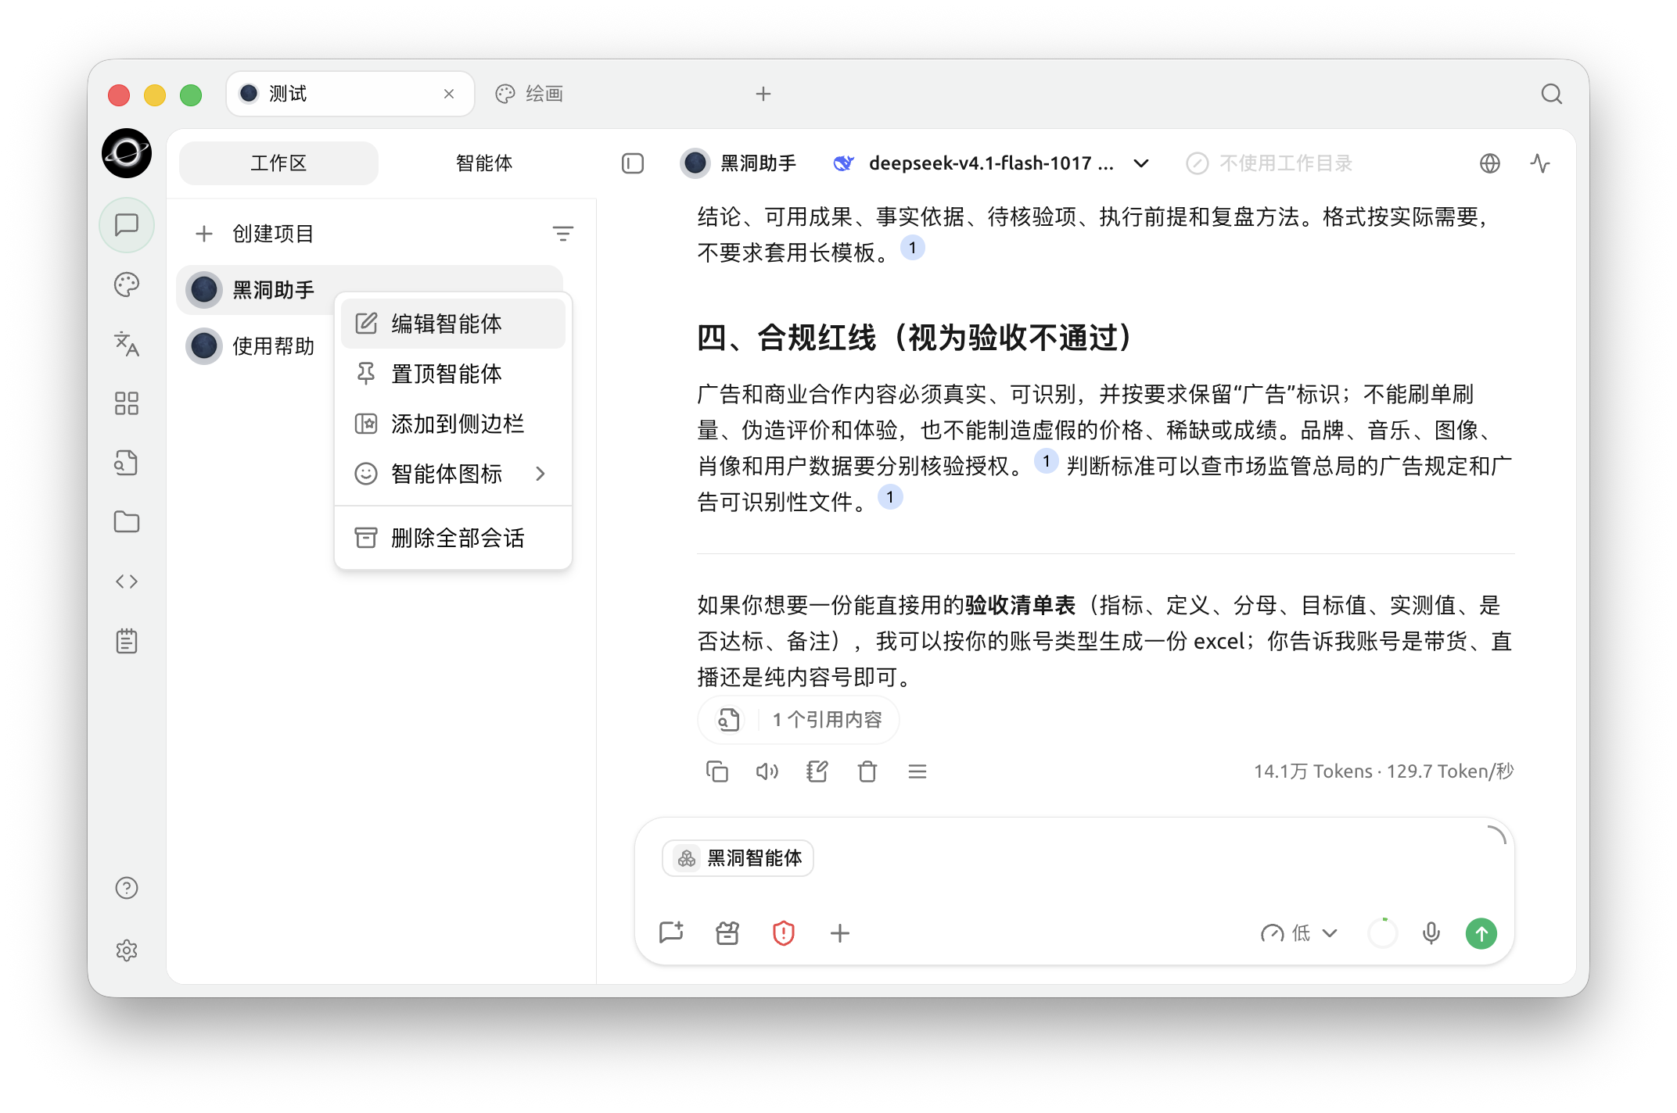Open the notes clipboard sidebar icon
The width and height of the screenshot is (1677, 1113).
127,641
